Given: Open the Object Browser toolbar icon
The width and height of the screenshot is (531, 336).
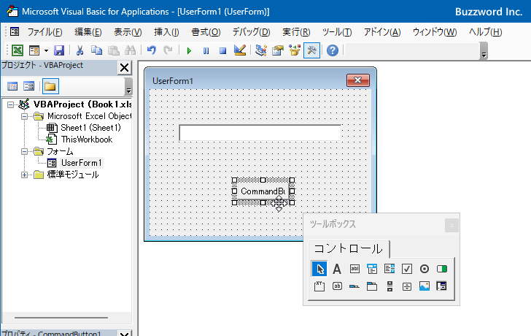Looking at the screenshot, I should pyautogui.click(x=295, y=50).
